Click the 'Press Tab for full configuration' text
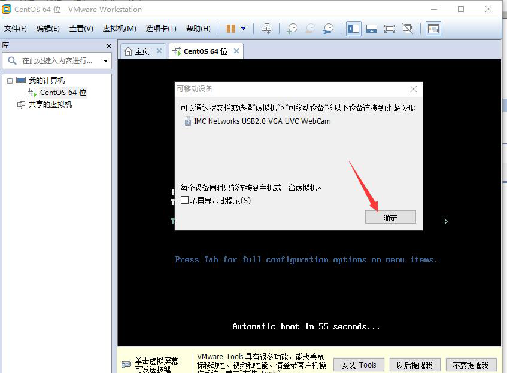The width and height of the screenshot is (507, 373). [306, 260]
